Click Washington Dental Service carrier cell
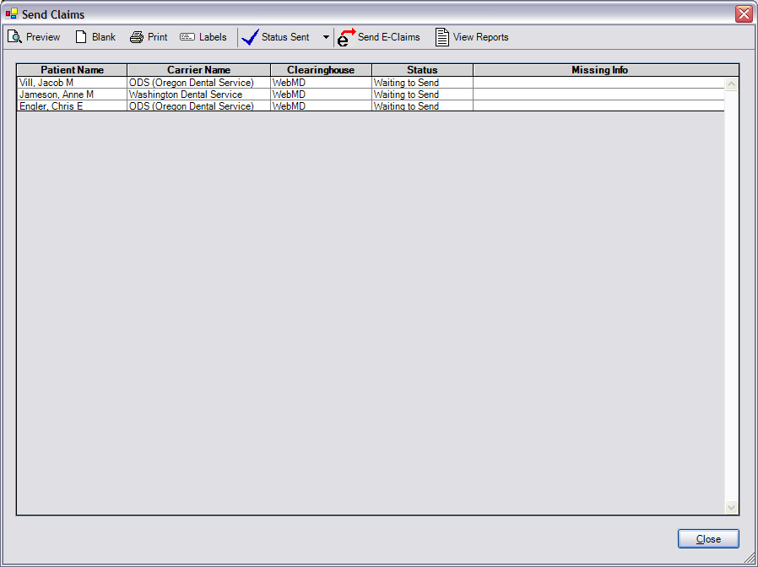 [x=198, y=94]
